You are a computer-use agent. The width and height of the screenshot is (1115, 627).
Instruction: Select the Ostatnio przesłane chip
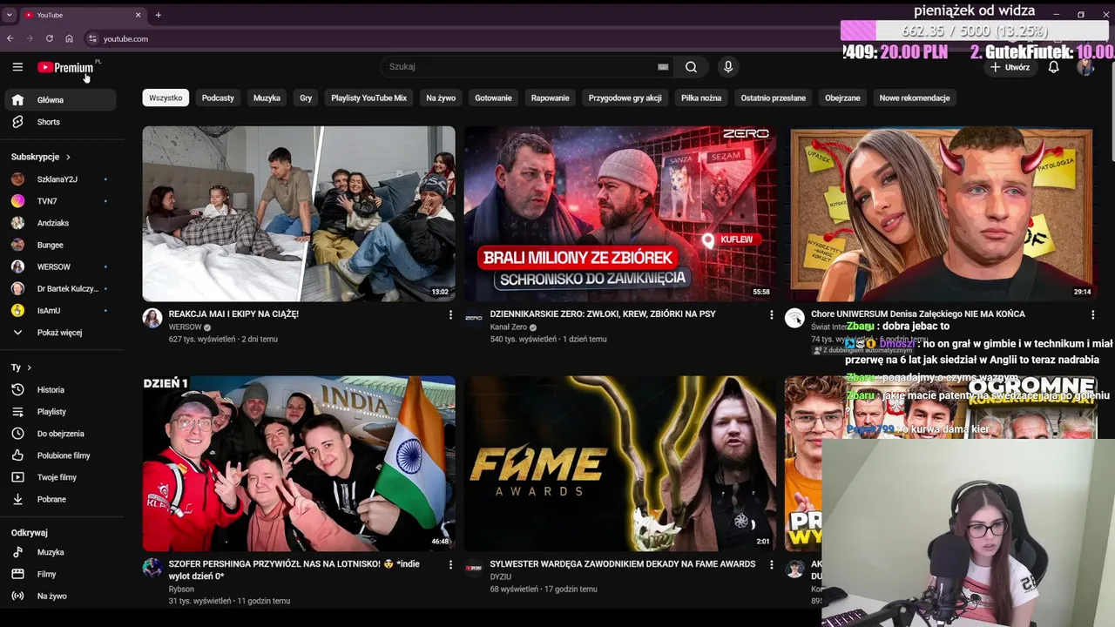coord(773,98)
